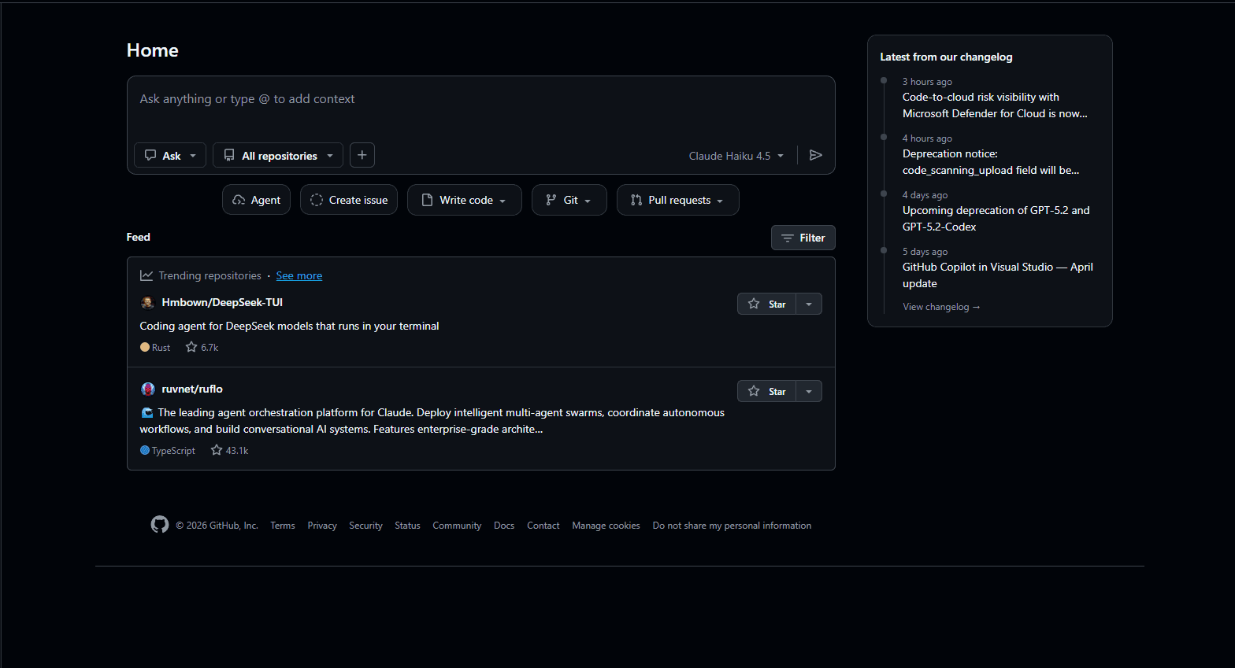
Task: Check the Status footer link
Action: pyautogui.click(x=407, y=526)
